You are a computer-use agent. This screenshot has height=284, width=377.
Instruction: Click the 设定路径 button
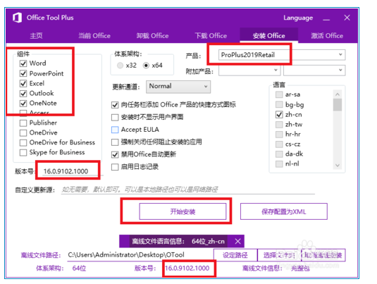click(235, 255)
